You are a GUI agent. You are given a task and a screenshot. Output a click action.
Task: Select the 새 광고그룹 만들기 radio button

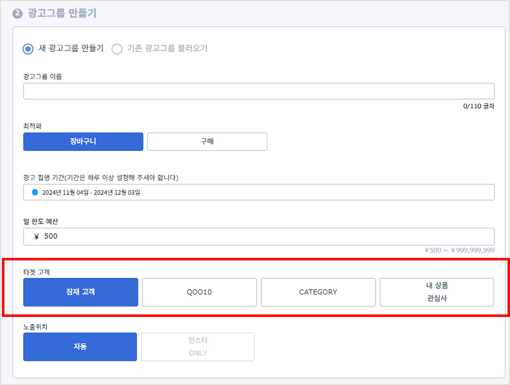(x=27, y=49)
